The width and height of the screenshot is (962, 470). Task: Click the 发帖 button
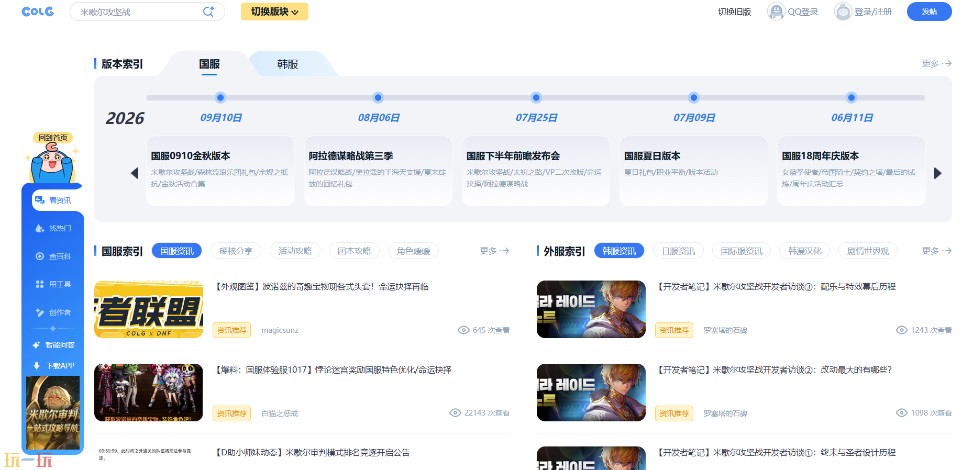930,12
